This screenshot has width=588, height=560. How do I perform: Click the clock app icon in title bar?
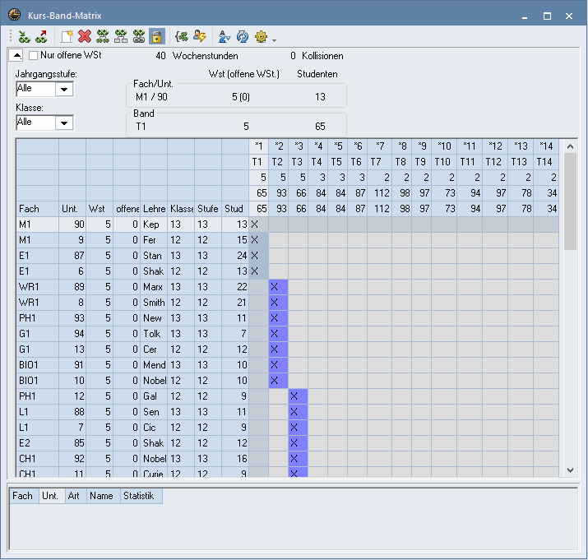(x=15, y=15)
